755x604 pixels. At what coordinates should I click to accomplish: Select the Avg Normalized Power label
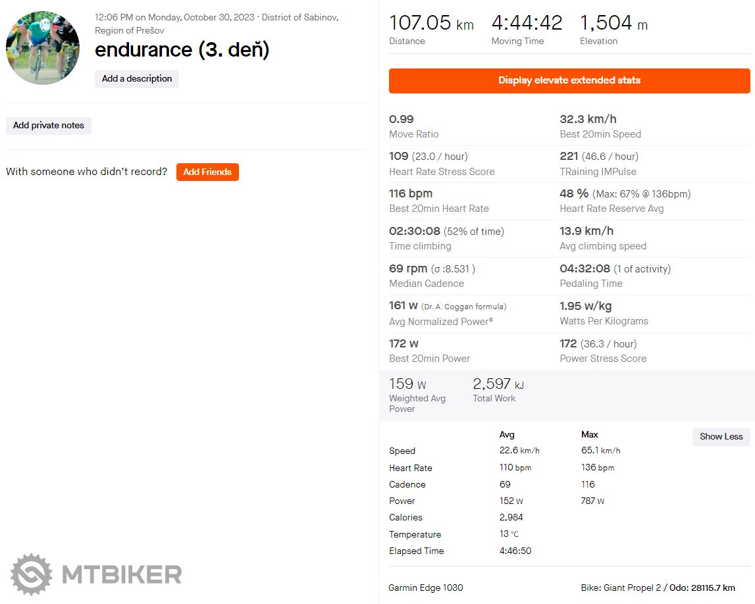(440, 322)
